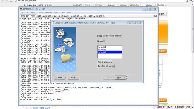
Task: Proceed with the Next button
Action: click(x=121, y=78)
